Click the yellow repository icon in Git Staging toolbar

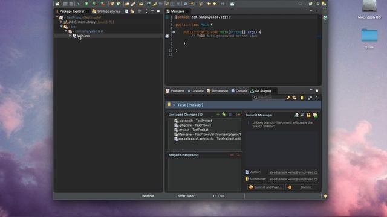[302, 98]
